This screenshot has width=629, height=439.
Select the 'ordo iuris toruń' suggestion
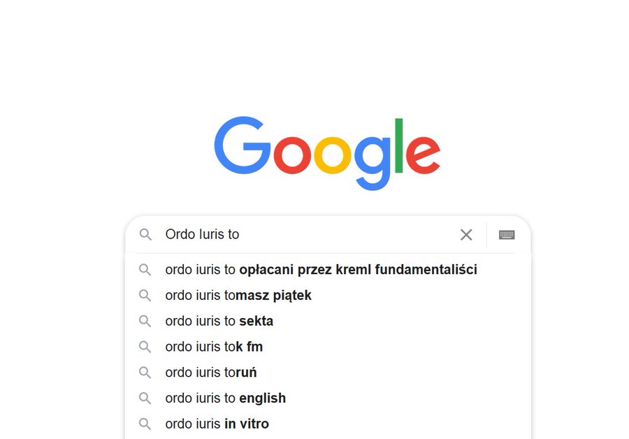click(211, 373)
